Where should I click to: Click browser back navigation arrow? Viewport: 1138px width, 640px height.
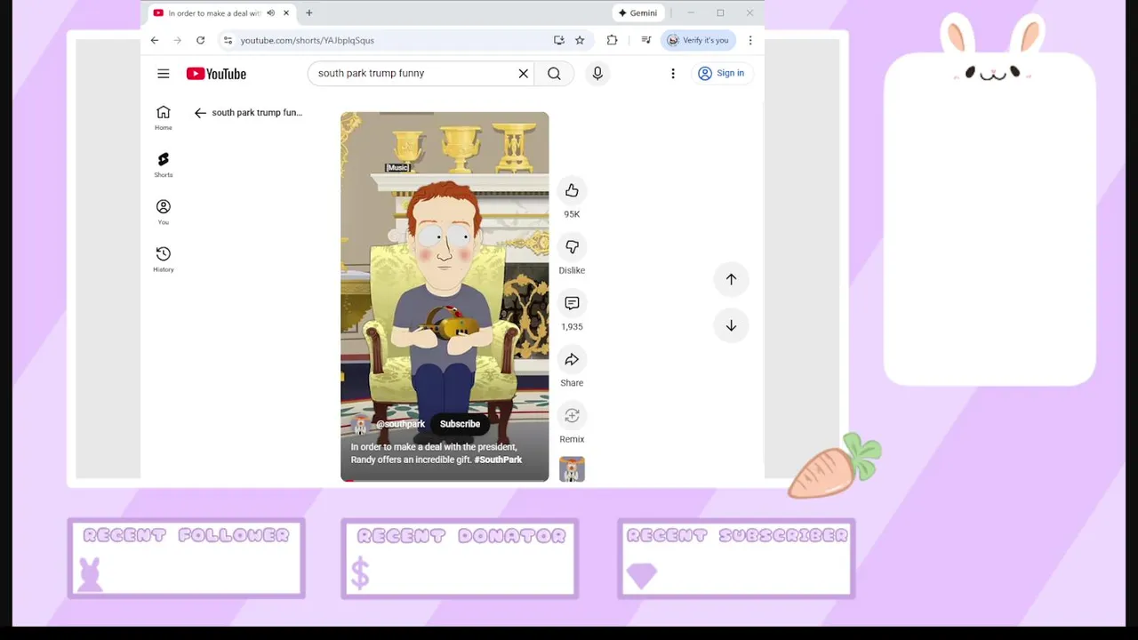155,40
